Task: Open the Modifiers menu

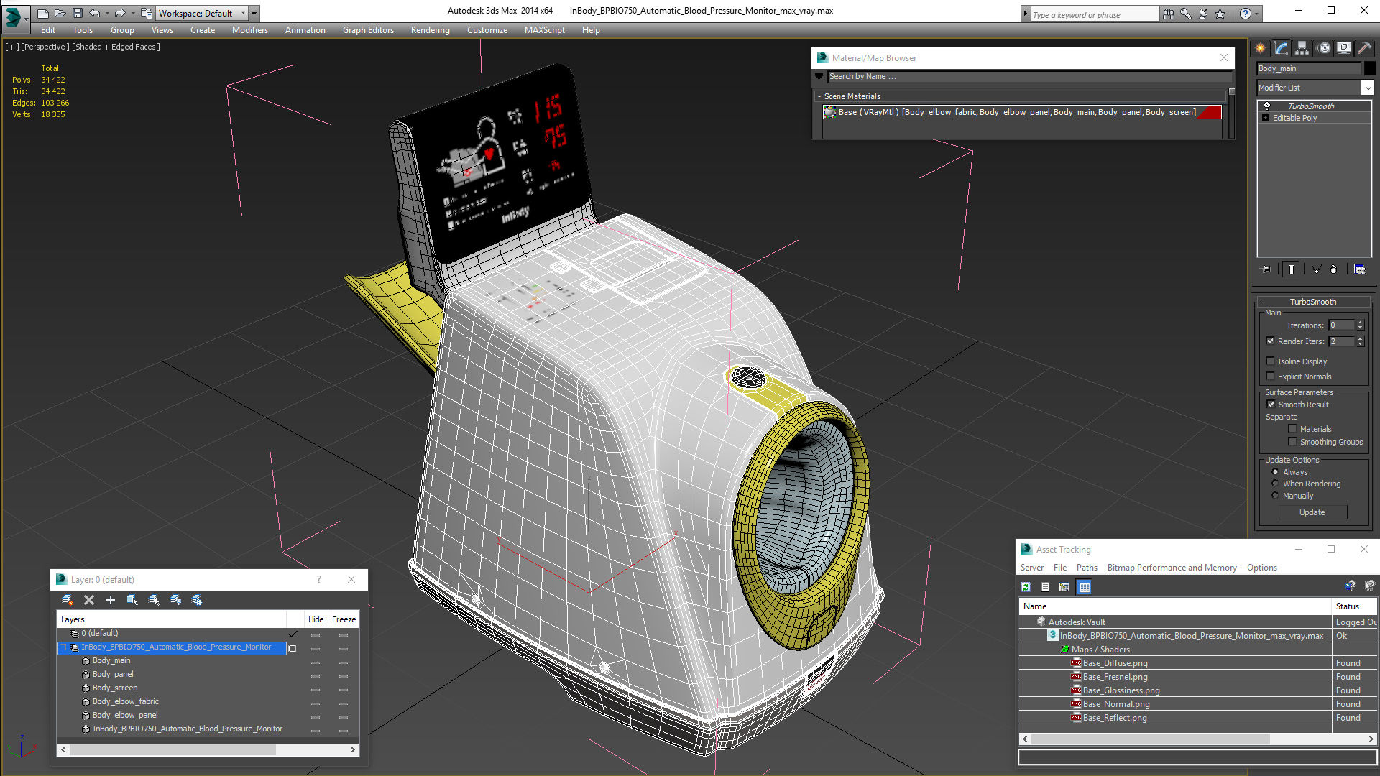Action: (249, 30)
